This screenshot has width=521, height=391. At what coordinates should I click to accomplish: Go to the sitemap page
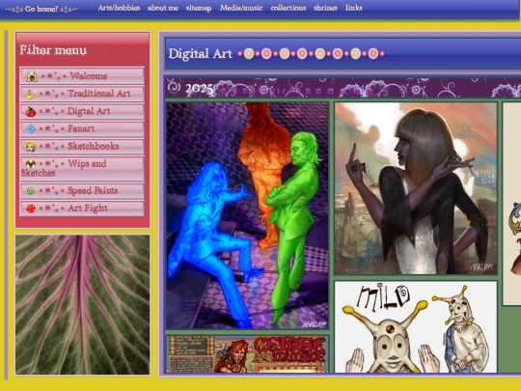pyautogui.click(x=199, y=8)
